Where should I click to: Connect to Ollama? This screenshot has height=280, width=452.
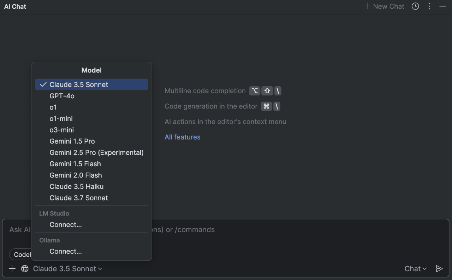[x=66, y=251]
